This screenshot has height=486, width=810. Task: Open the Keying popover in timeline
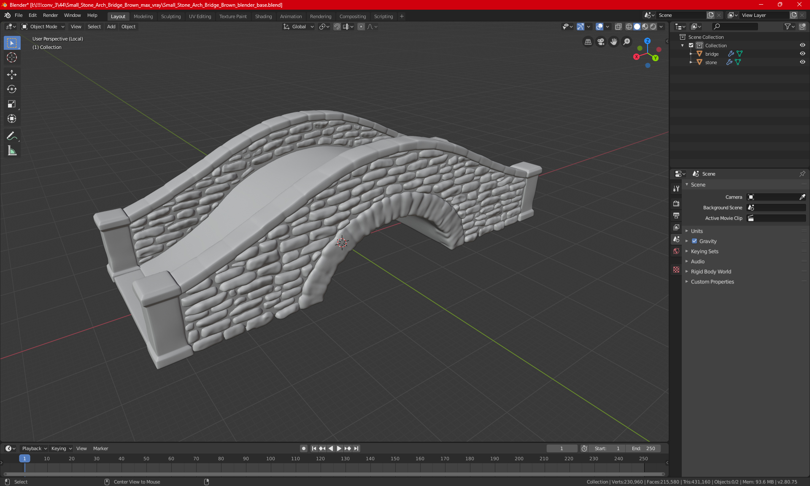(61, 448)
